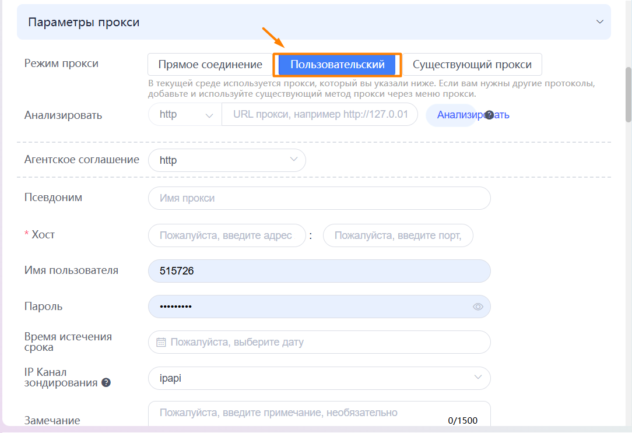
Task: Click the host address input field
Action: pyautogui.click(x=227, y=235)
